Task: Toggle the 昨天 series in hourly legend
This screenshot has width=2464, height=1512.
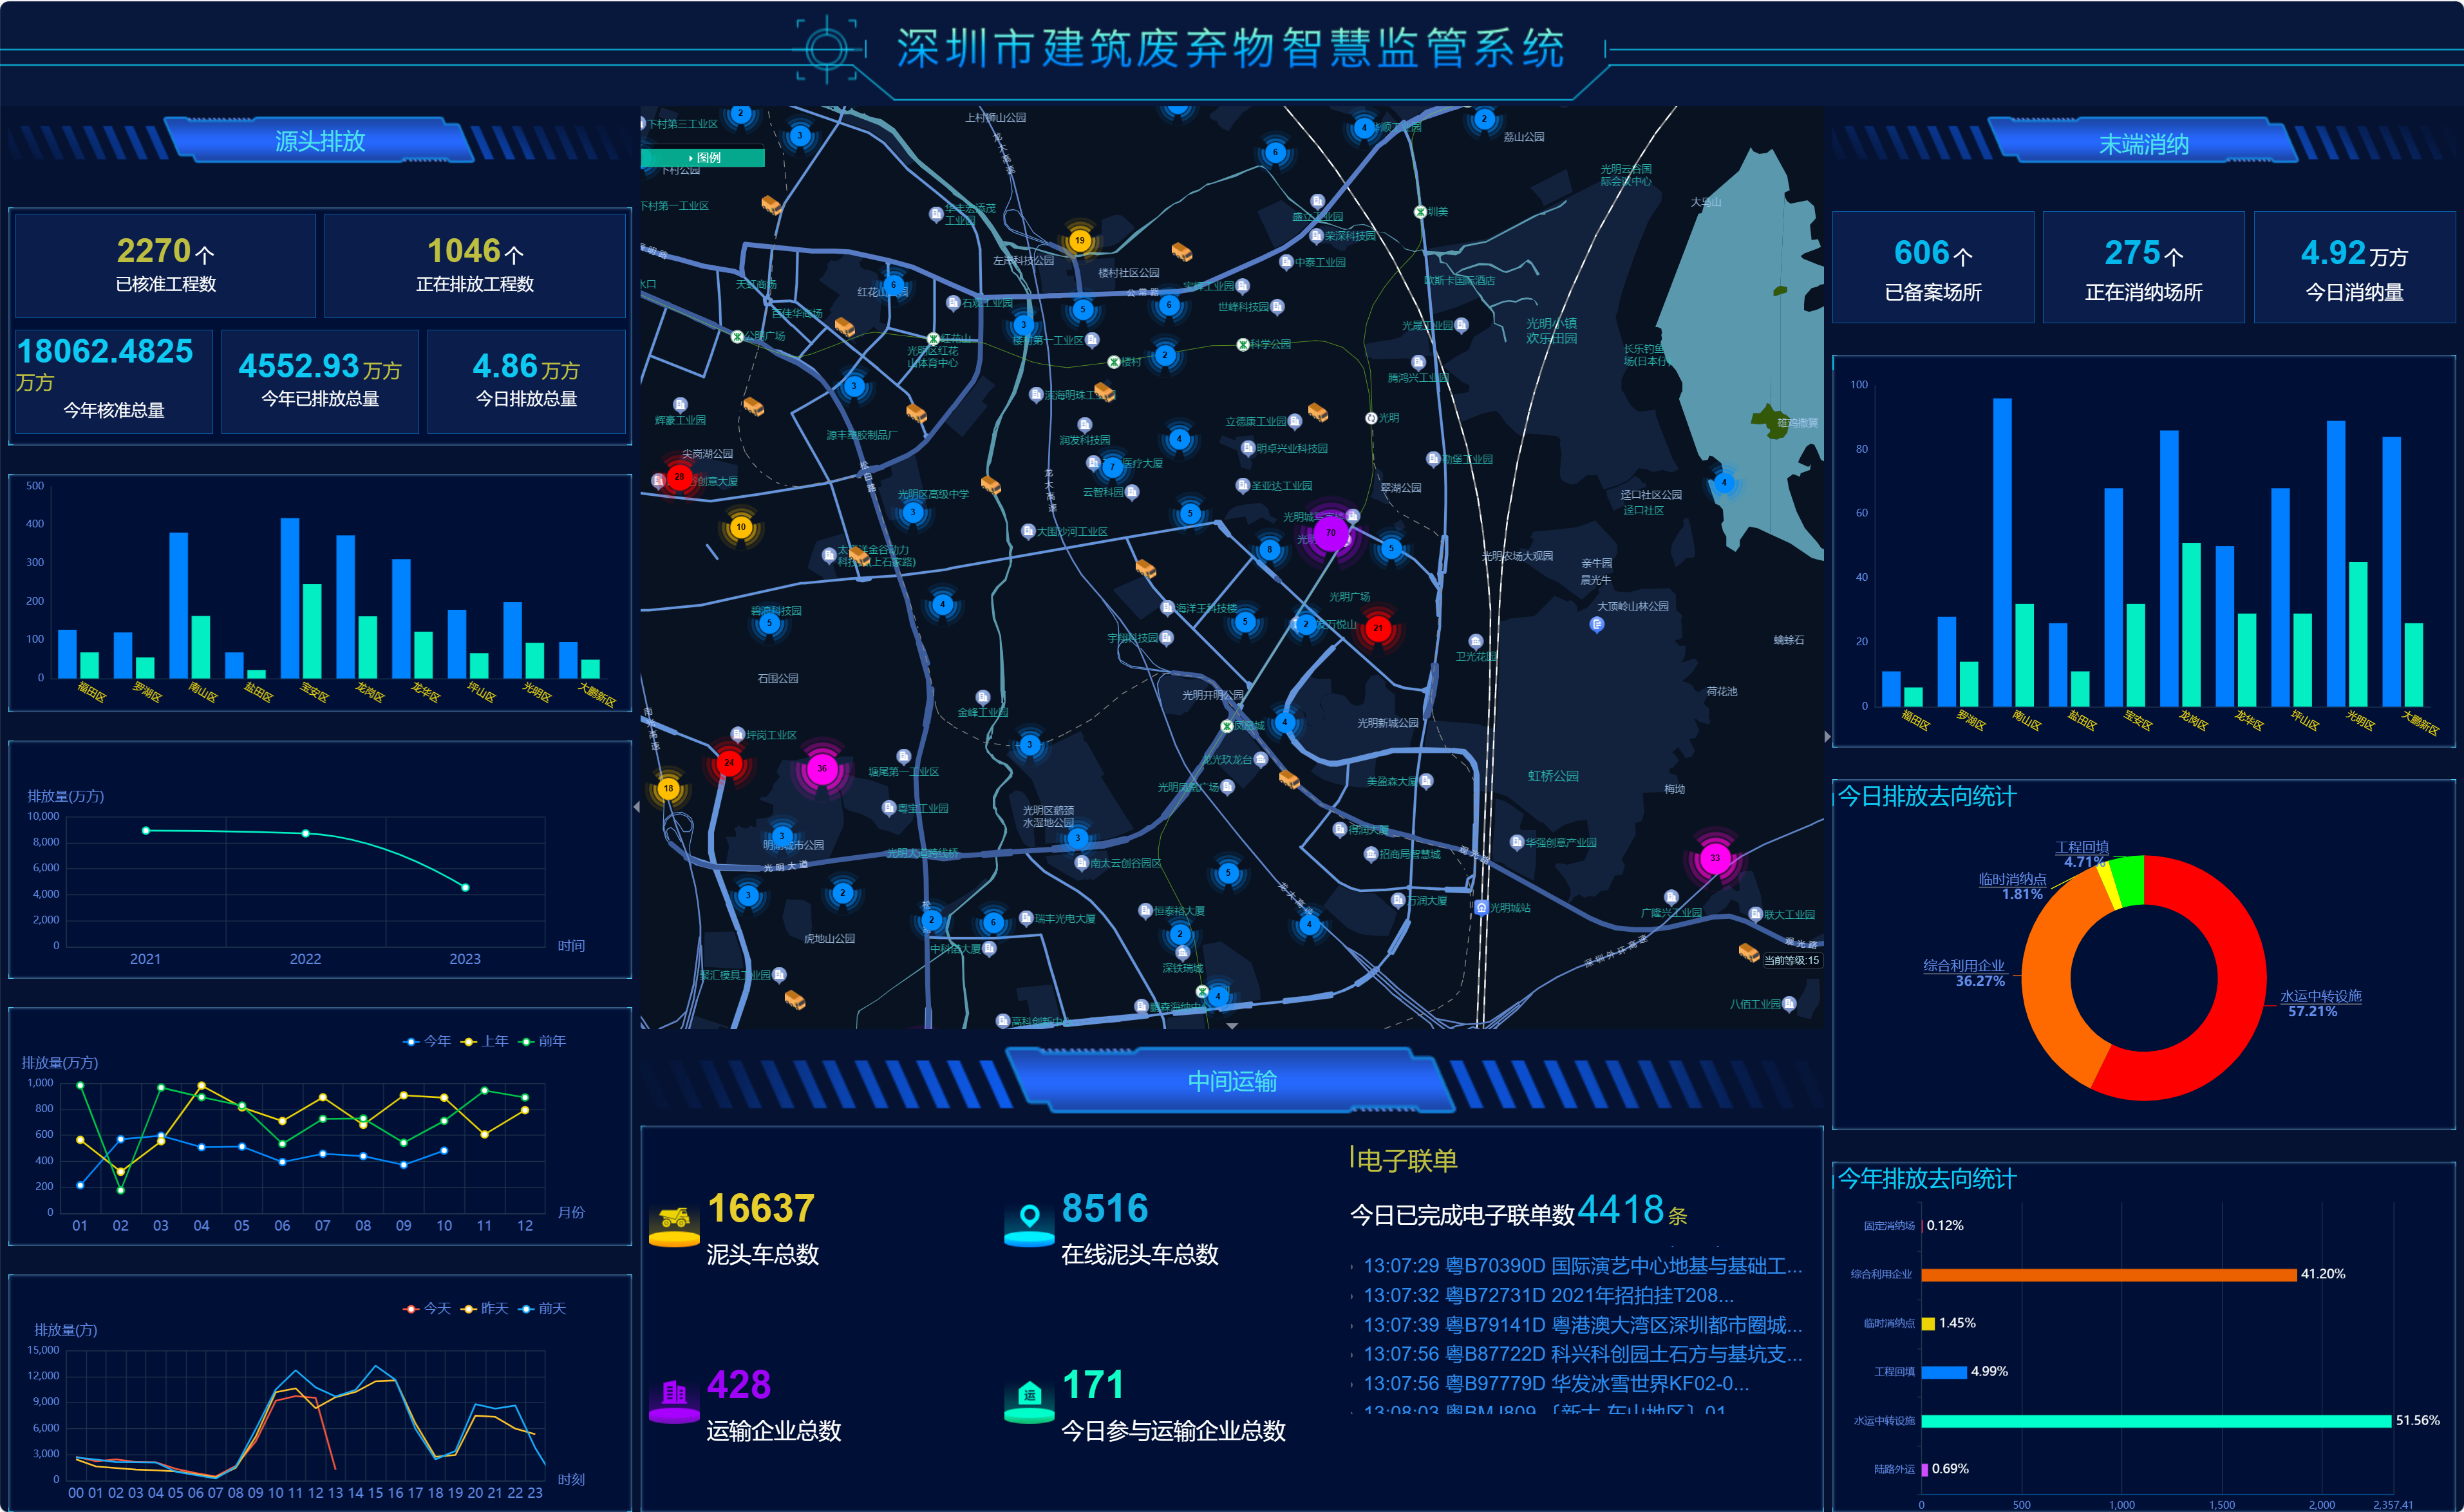Action: tap(484, 1308)
